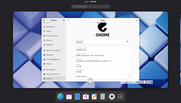Launch the web browser from the dock
The image size is (181, 103).
pos(61,96)
